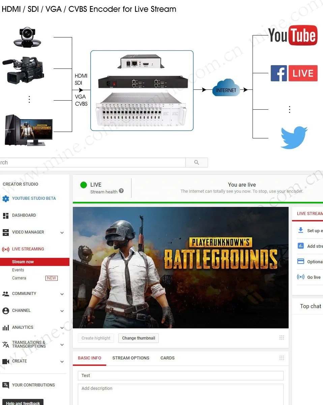Expand the Analytics menu chevron
This screenshot has width=323, height=405.
(x=62, y=328)
